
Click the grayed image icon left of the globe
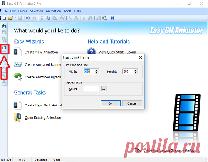98,18
